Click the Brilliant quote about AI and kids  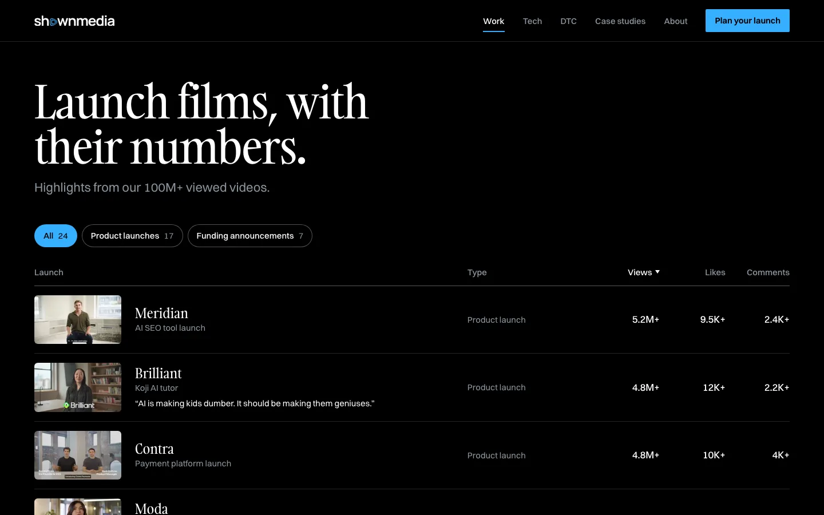click(255, 403)
